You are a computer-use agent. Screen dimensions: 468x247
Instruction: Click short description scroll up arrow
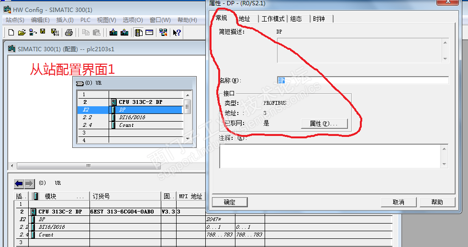[445, 43]
